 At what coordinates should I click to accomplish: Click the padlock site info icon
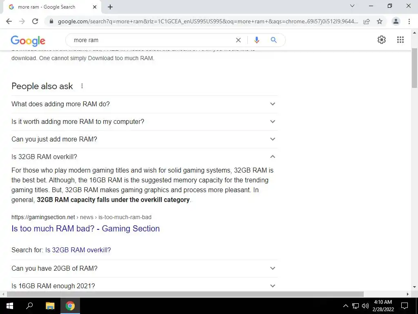[x=51, y=21]
